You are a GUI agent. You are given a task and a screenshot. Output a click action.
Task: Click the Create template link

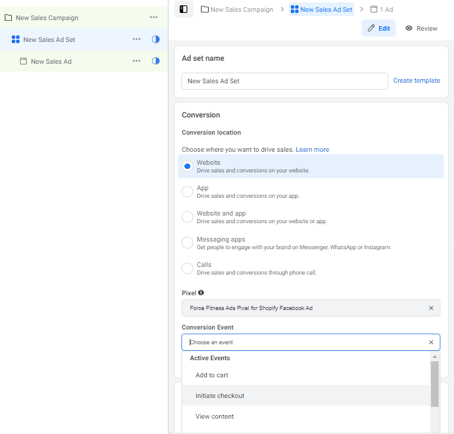click(x=416, y=81)
